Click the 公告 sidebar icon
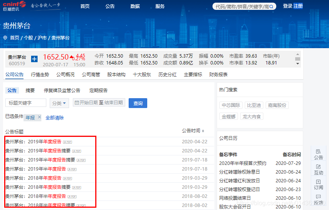Screen dimensions: 329x210 [318, 154]
